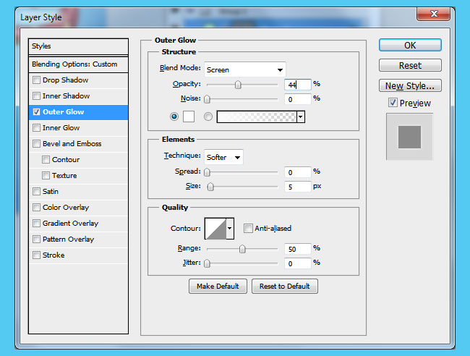Click the Make Default button
Screen dimensions: 470x356
click(218, 286)
